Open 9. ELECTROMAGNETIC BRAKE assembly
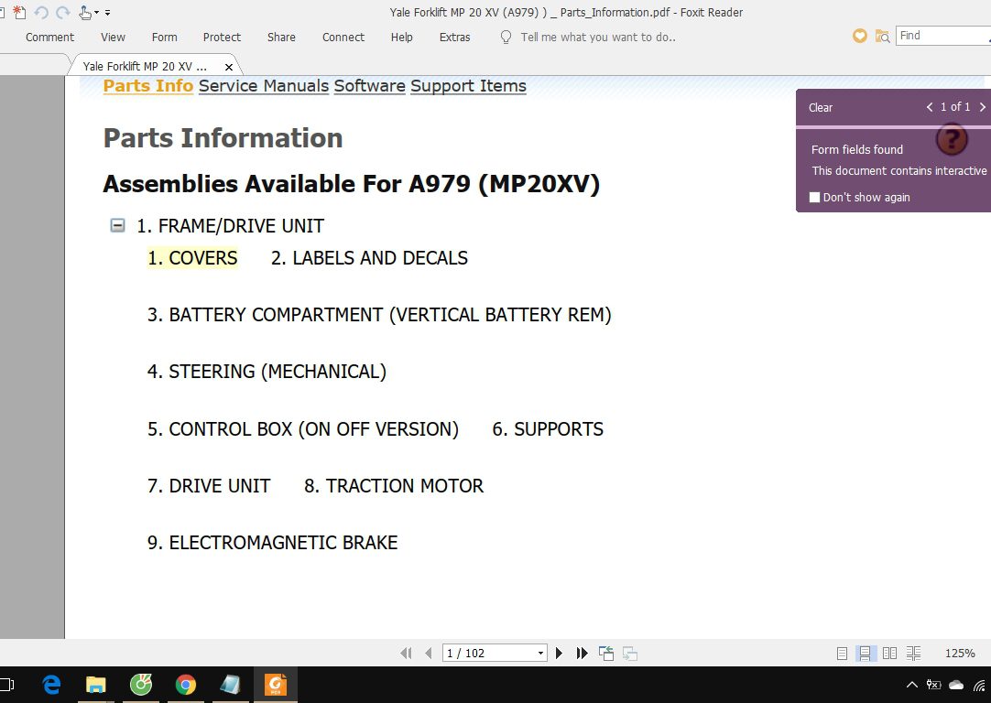 tap(272, 543)
